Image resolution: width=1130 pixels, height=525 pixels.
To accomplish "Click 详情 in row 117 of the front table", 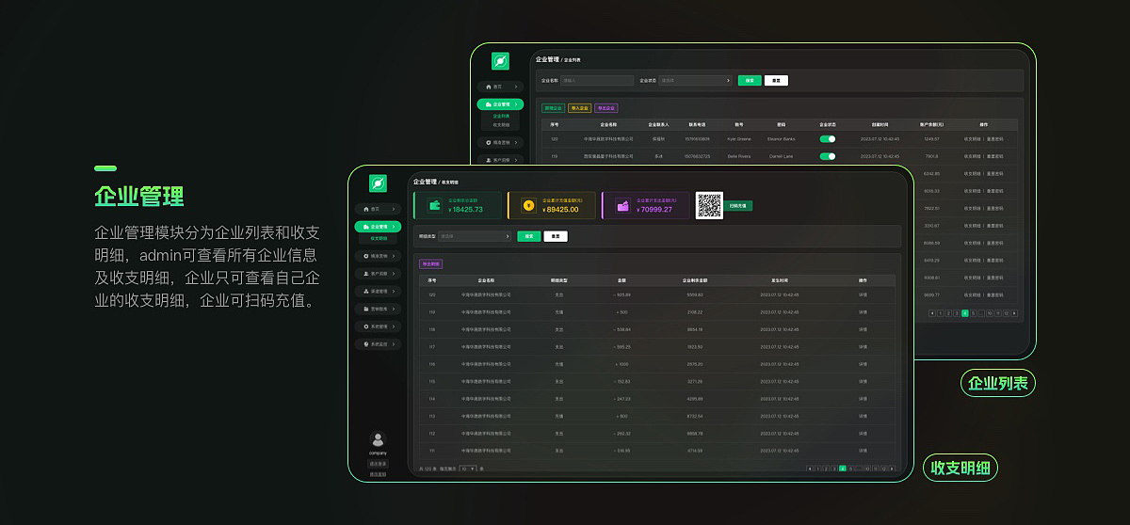I will click(x=863, y=346).
